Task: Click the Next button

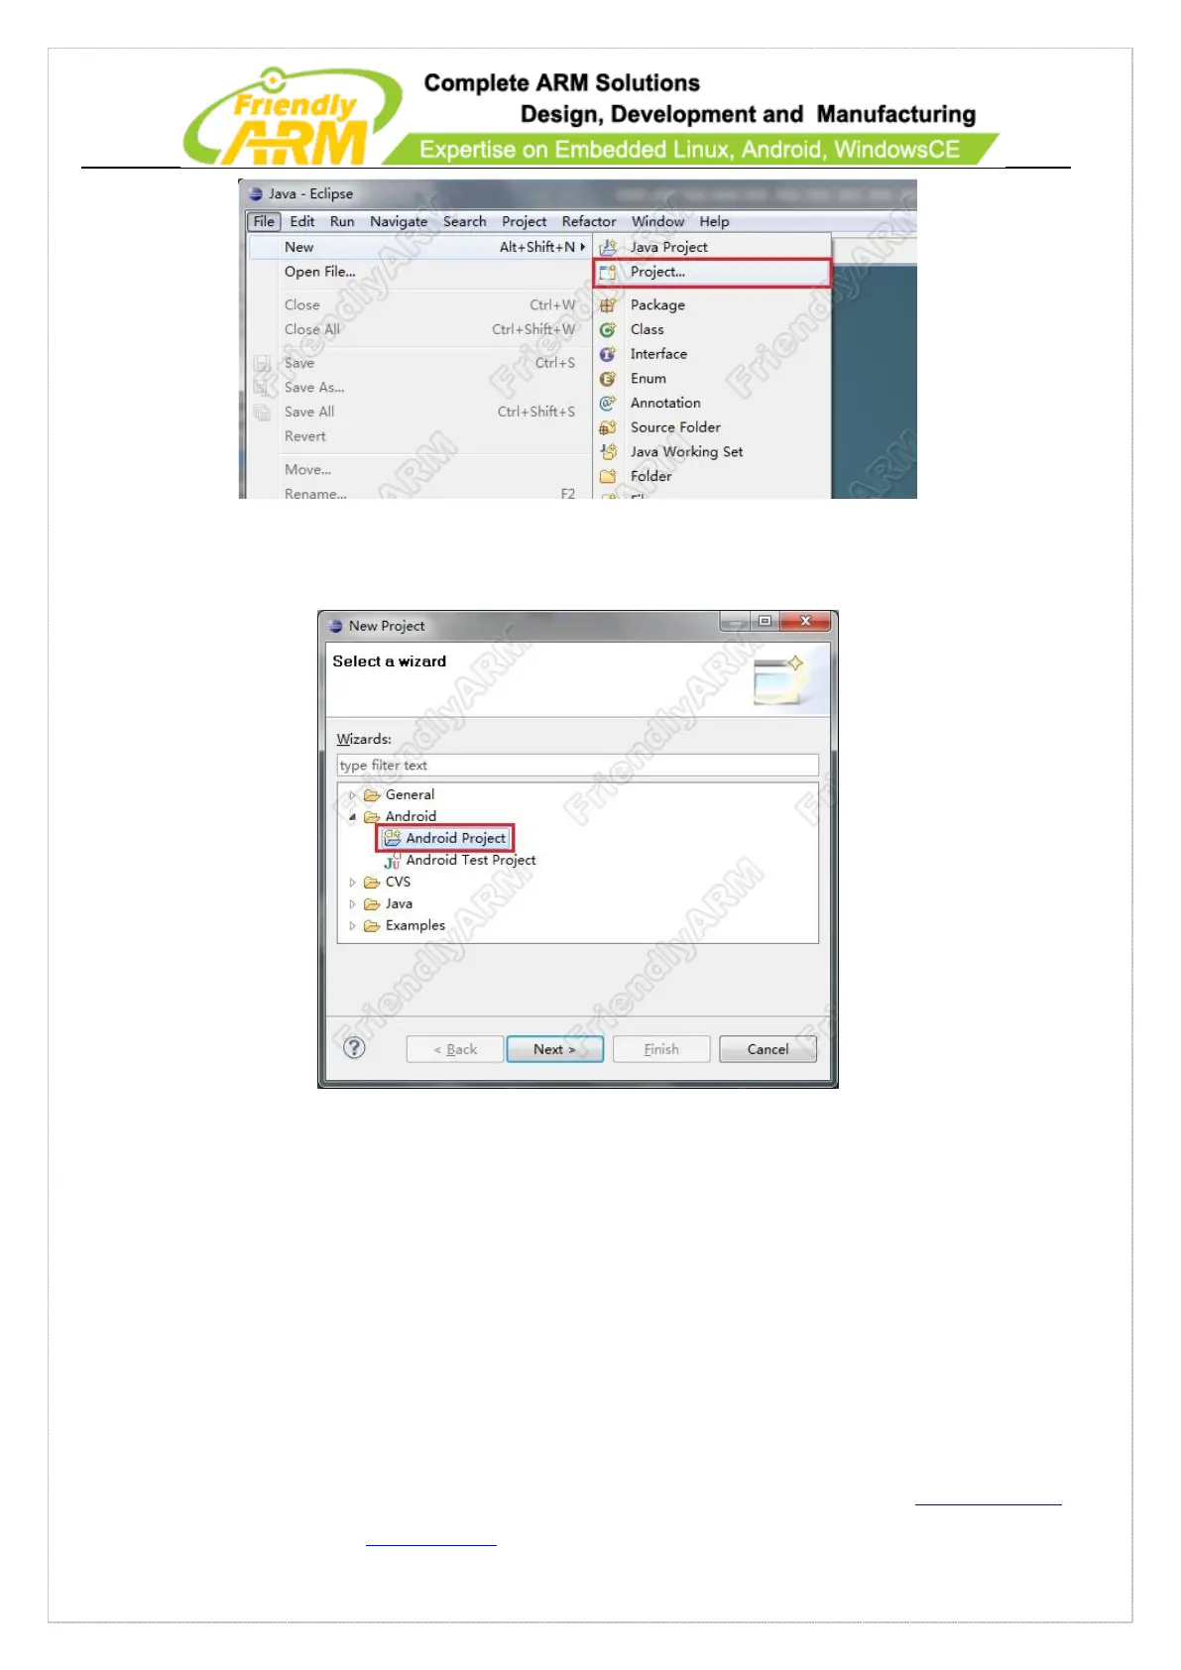Action: (554, 1049)
